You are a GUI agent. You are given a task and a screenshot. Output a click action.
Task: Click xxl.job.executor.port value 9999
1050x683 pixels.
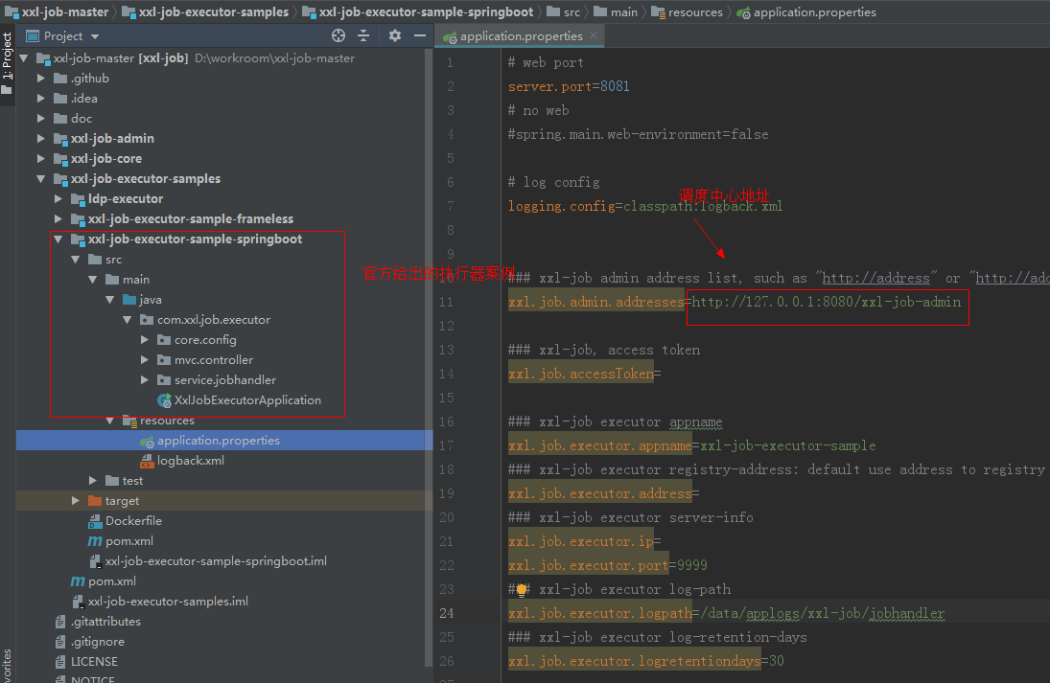pos(691,565)
